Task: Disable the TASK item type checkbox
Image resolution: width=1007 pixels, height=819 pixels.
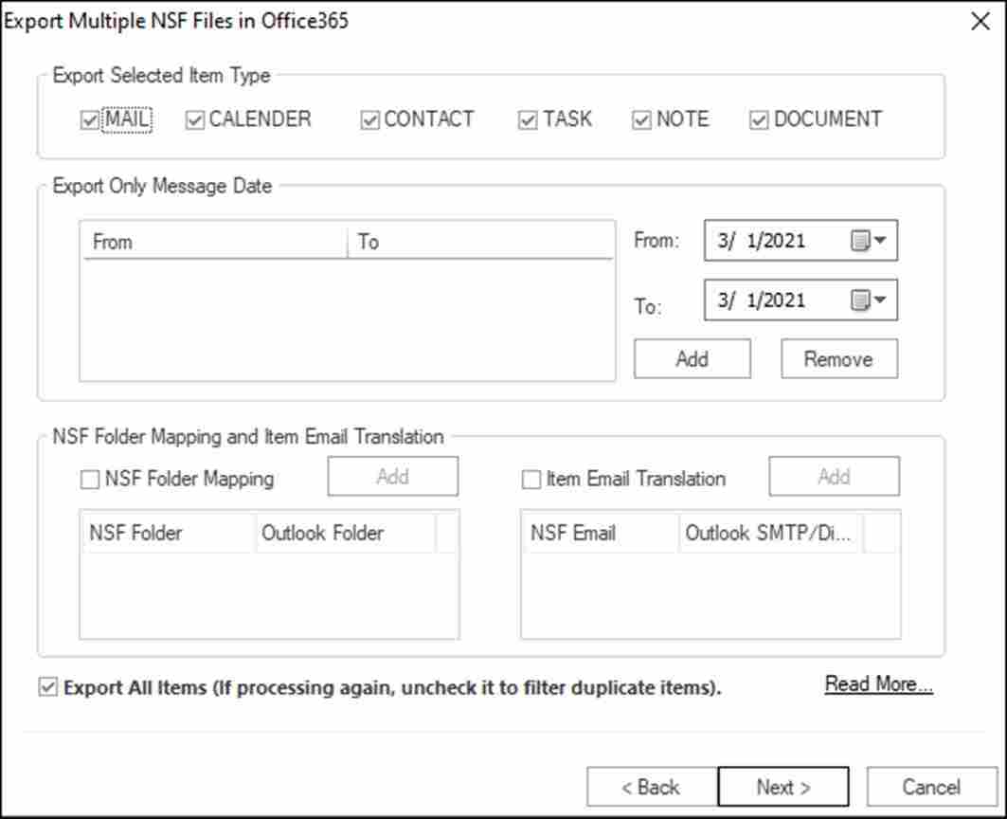Action: click(x=528, y=120)
